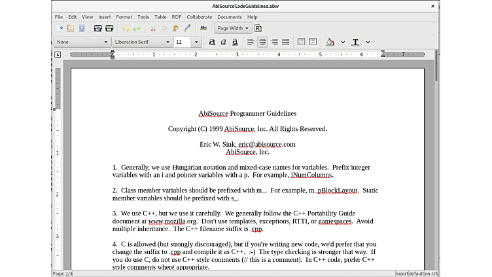
Task: Run the spell check icon
Action: [x=203, y=28]
